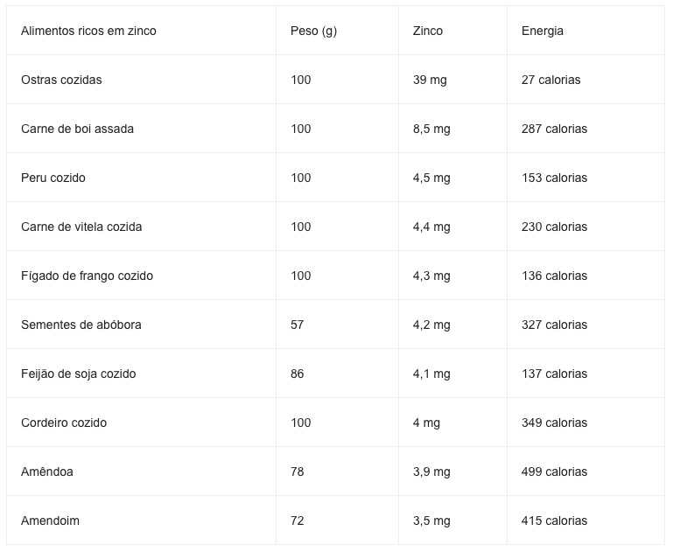673x552 pixels.
Task: Click the 'Fígado de frango cozido' cell
Action: coord(141,276)
